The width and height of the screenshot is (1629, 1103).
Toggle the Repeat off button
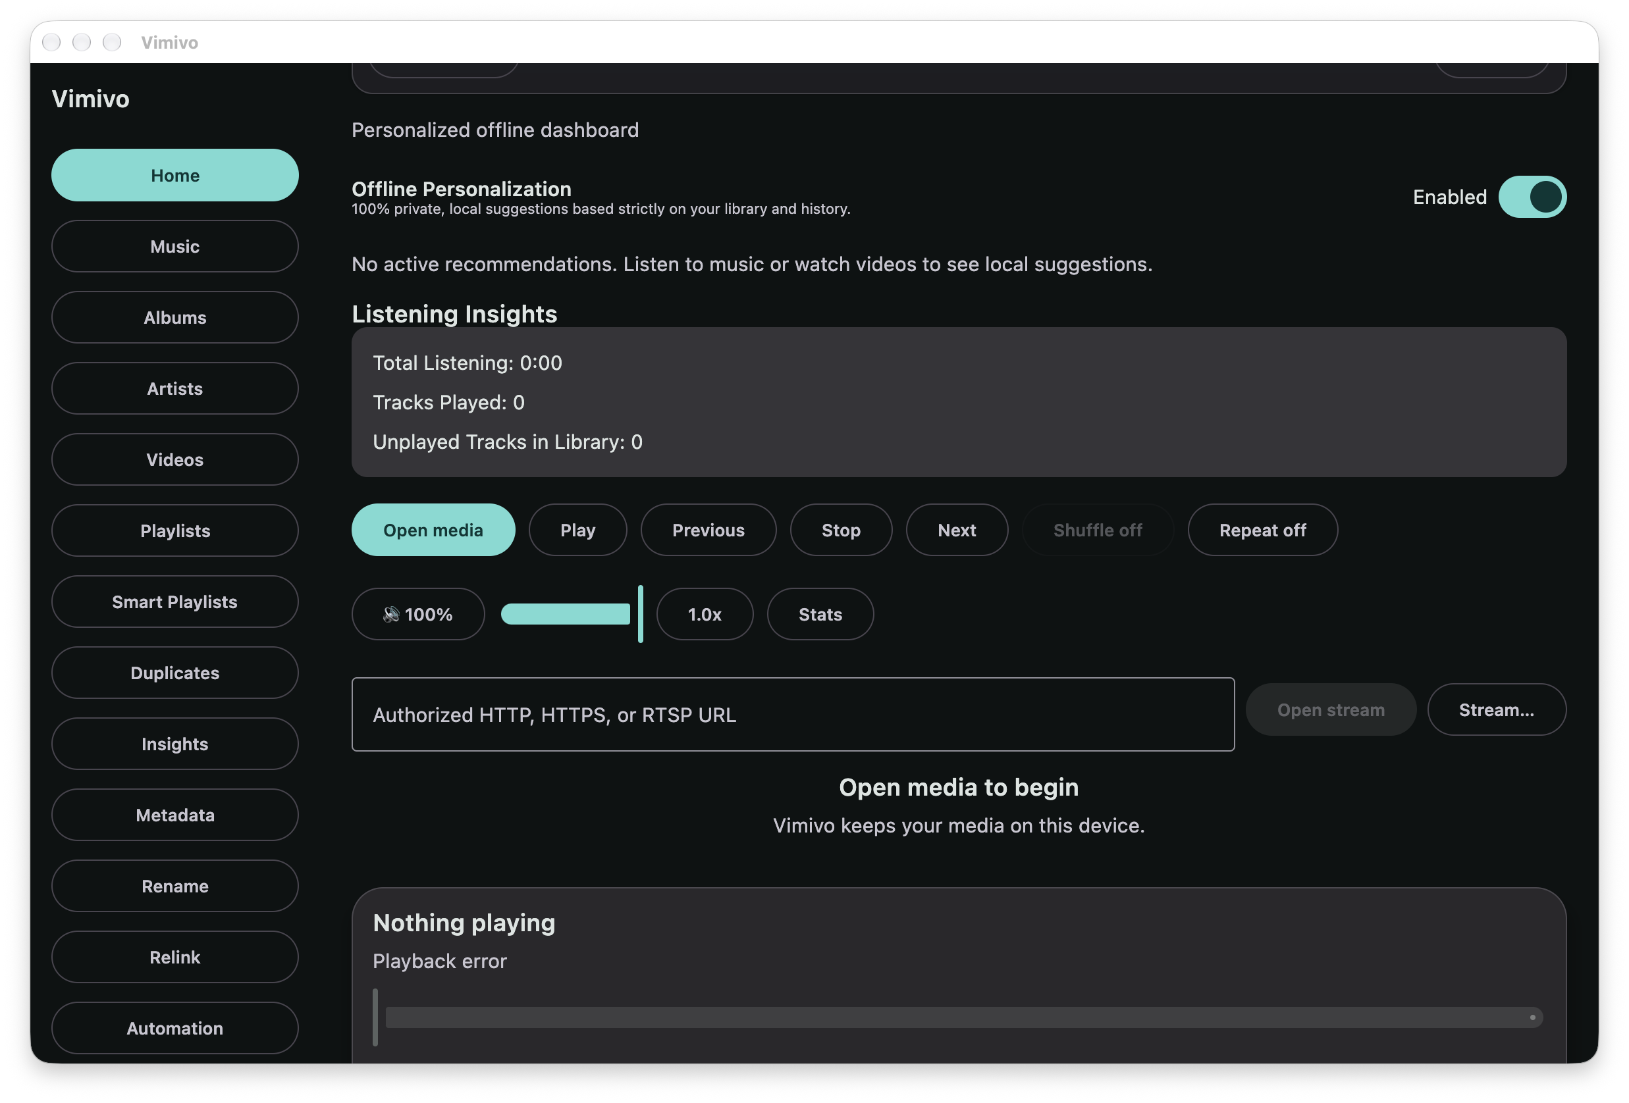(x=1262, y=530)
